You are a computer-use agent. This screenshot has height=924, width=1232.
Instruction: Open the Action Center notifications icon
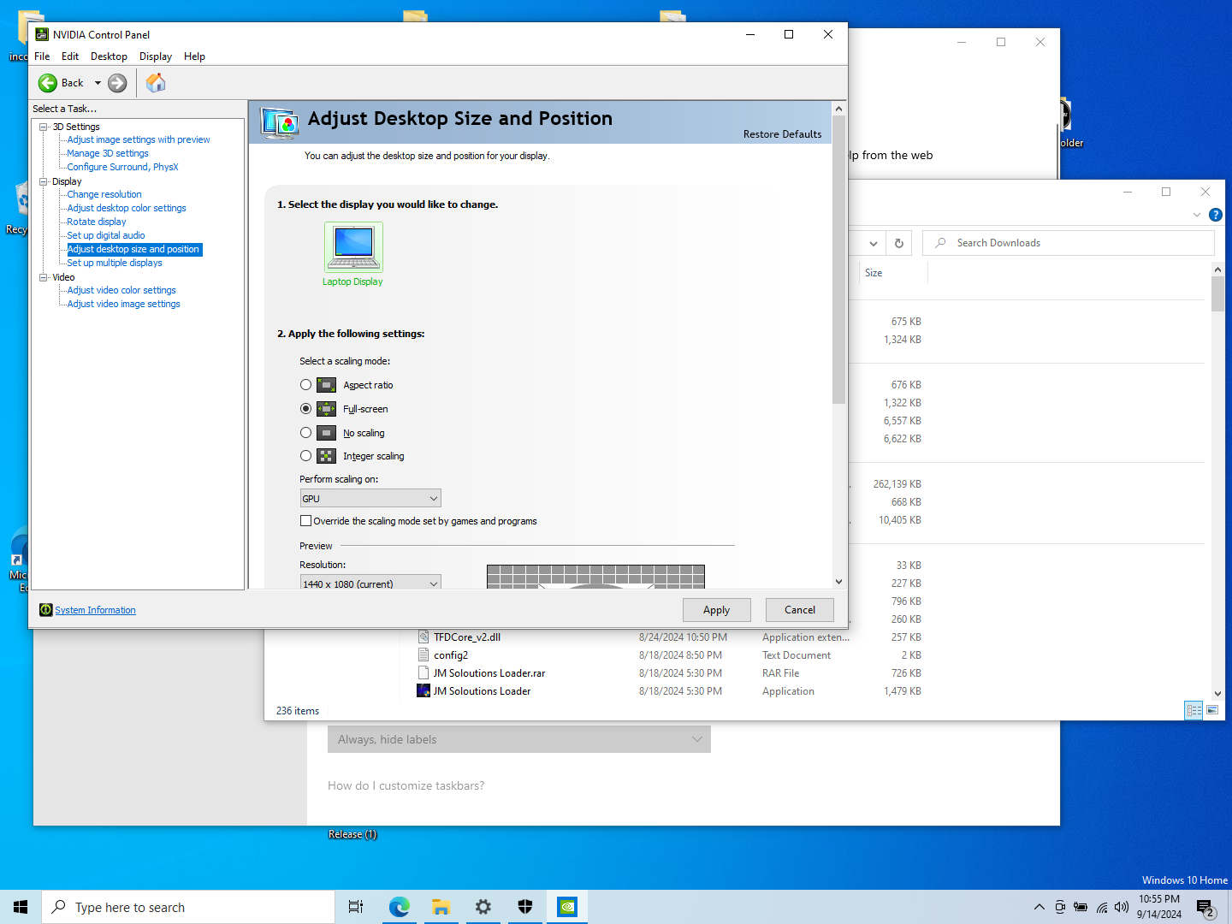(x=1205, y=907)
